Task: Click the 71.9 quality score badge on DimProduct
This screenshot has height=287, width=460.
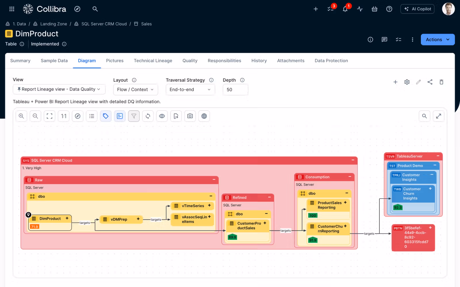Action: (x=34, y=227)
